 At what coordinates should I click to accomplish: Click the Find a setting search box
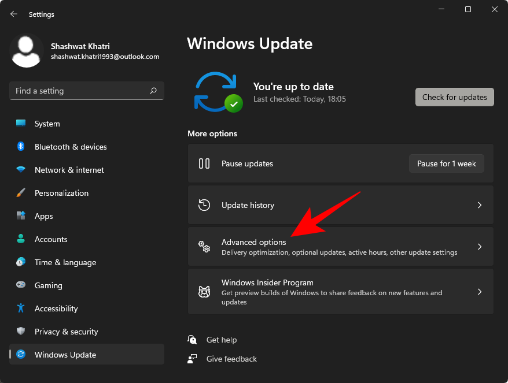(x=87, y=91)
